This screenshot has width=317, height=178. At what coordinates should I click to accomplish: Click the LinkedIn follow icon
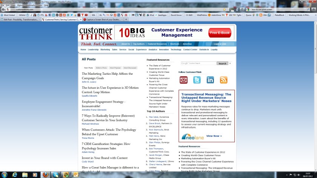(x=210, y=80)
